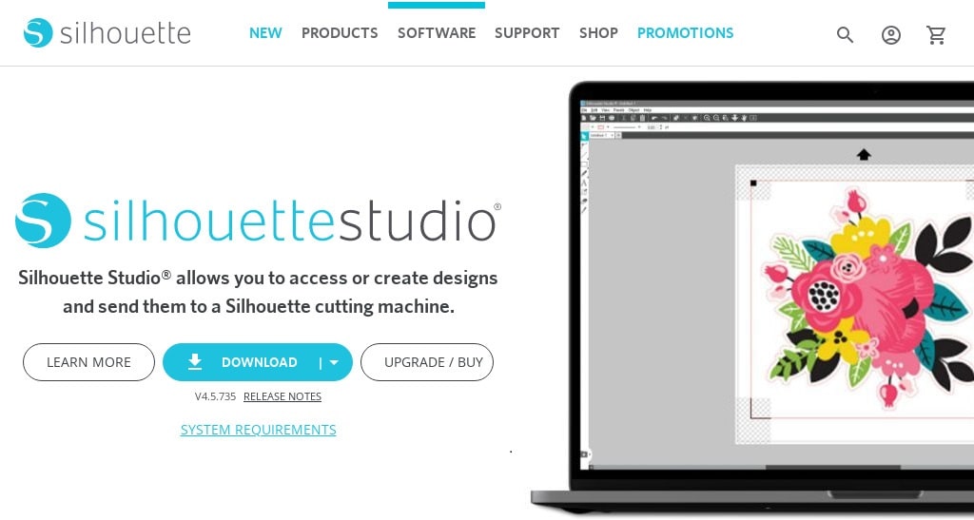This screenshot has height=520, width=974.
Task: Open the site search icon
Action: tap(845, 35)
